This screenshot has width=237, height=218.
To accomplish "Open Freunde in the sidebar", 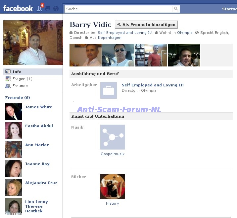I will click(x=20, y=86).
